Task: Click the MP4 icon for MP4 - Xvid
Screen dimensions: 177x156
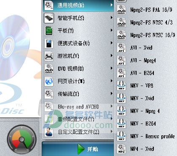Action: 121,149
